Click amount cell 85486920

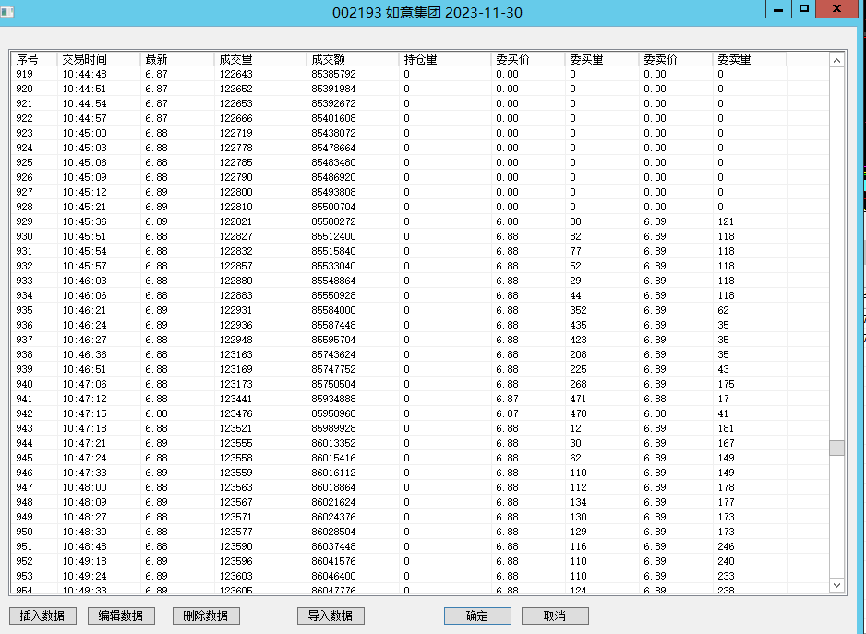point(333,177)
